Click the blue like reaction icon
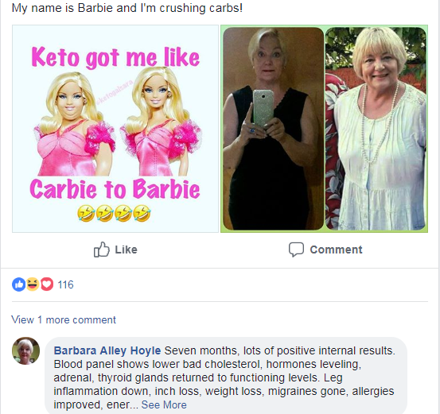This screenshot has height=414, width=440. (19, 284)
